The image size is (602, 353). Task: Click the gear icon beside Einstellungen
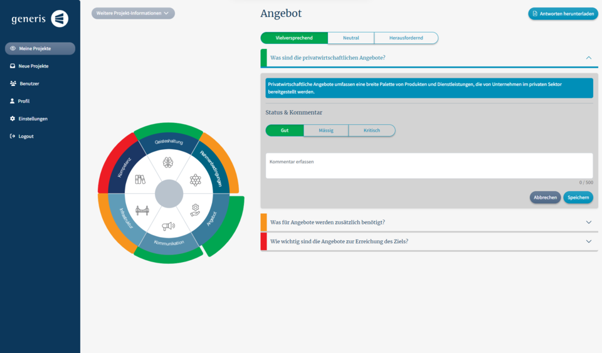pyautogui.click(x=13, y=119)
